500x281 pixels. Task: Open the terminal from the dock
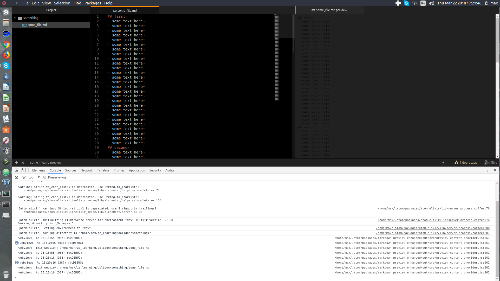[x=6, y=205]
